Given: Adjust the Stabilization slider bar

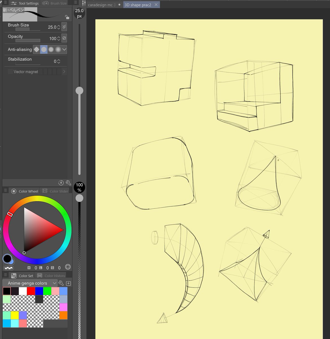Looking at the screenshot, I should click(x=28, y=64).
